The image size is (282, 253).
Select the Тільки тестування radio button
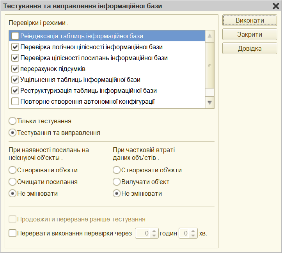tap(12, 121)
